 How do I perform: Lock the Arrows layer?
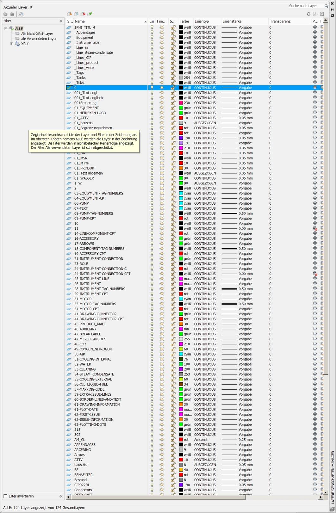pyautogui.click(x=173, y=454)
